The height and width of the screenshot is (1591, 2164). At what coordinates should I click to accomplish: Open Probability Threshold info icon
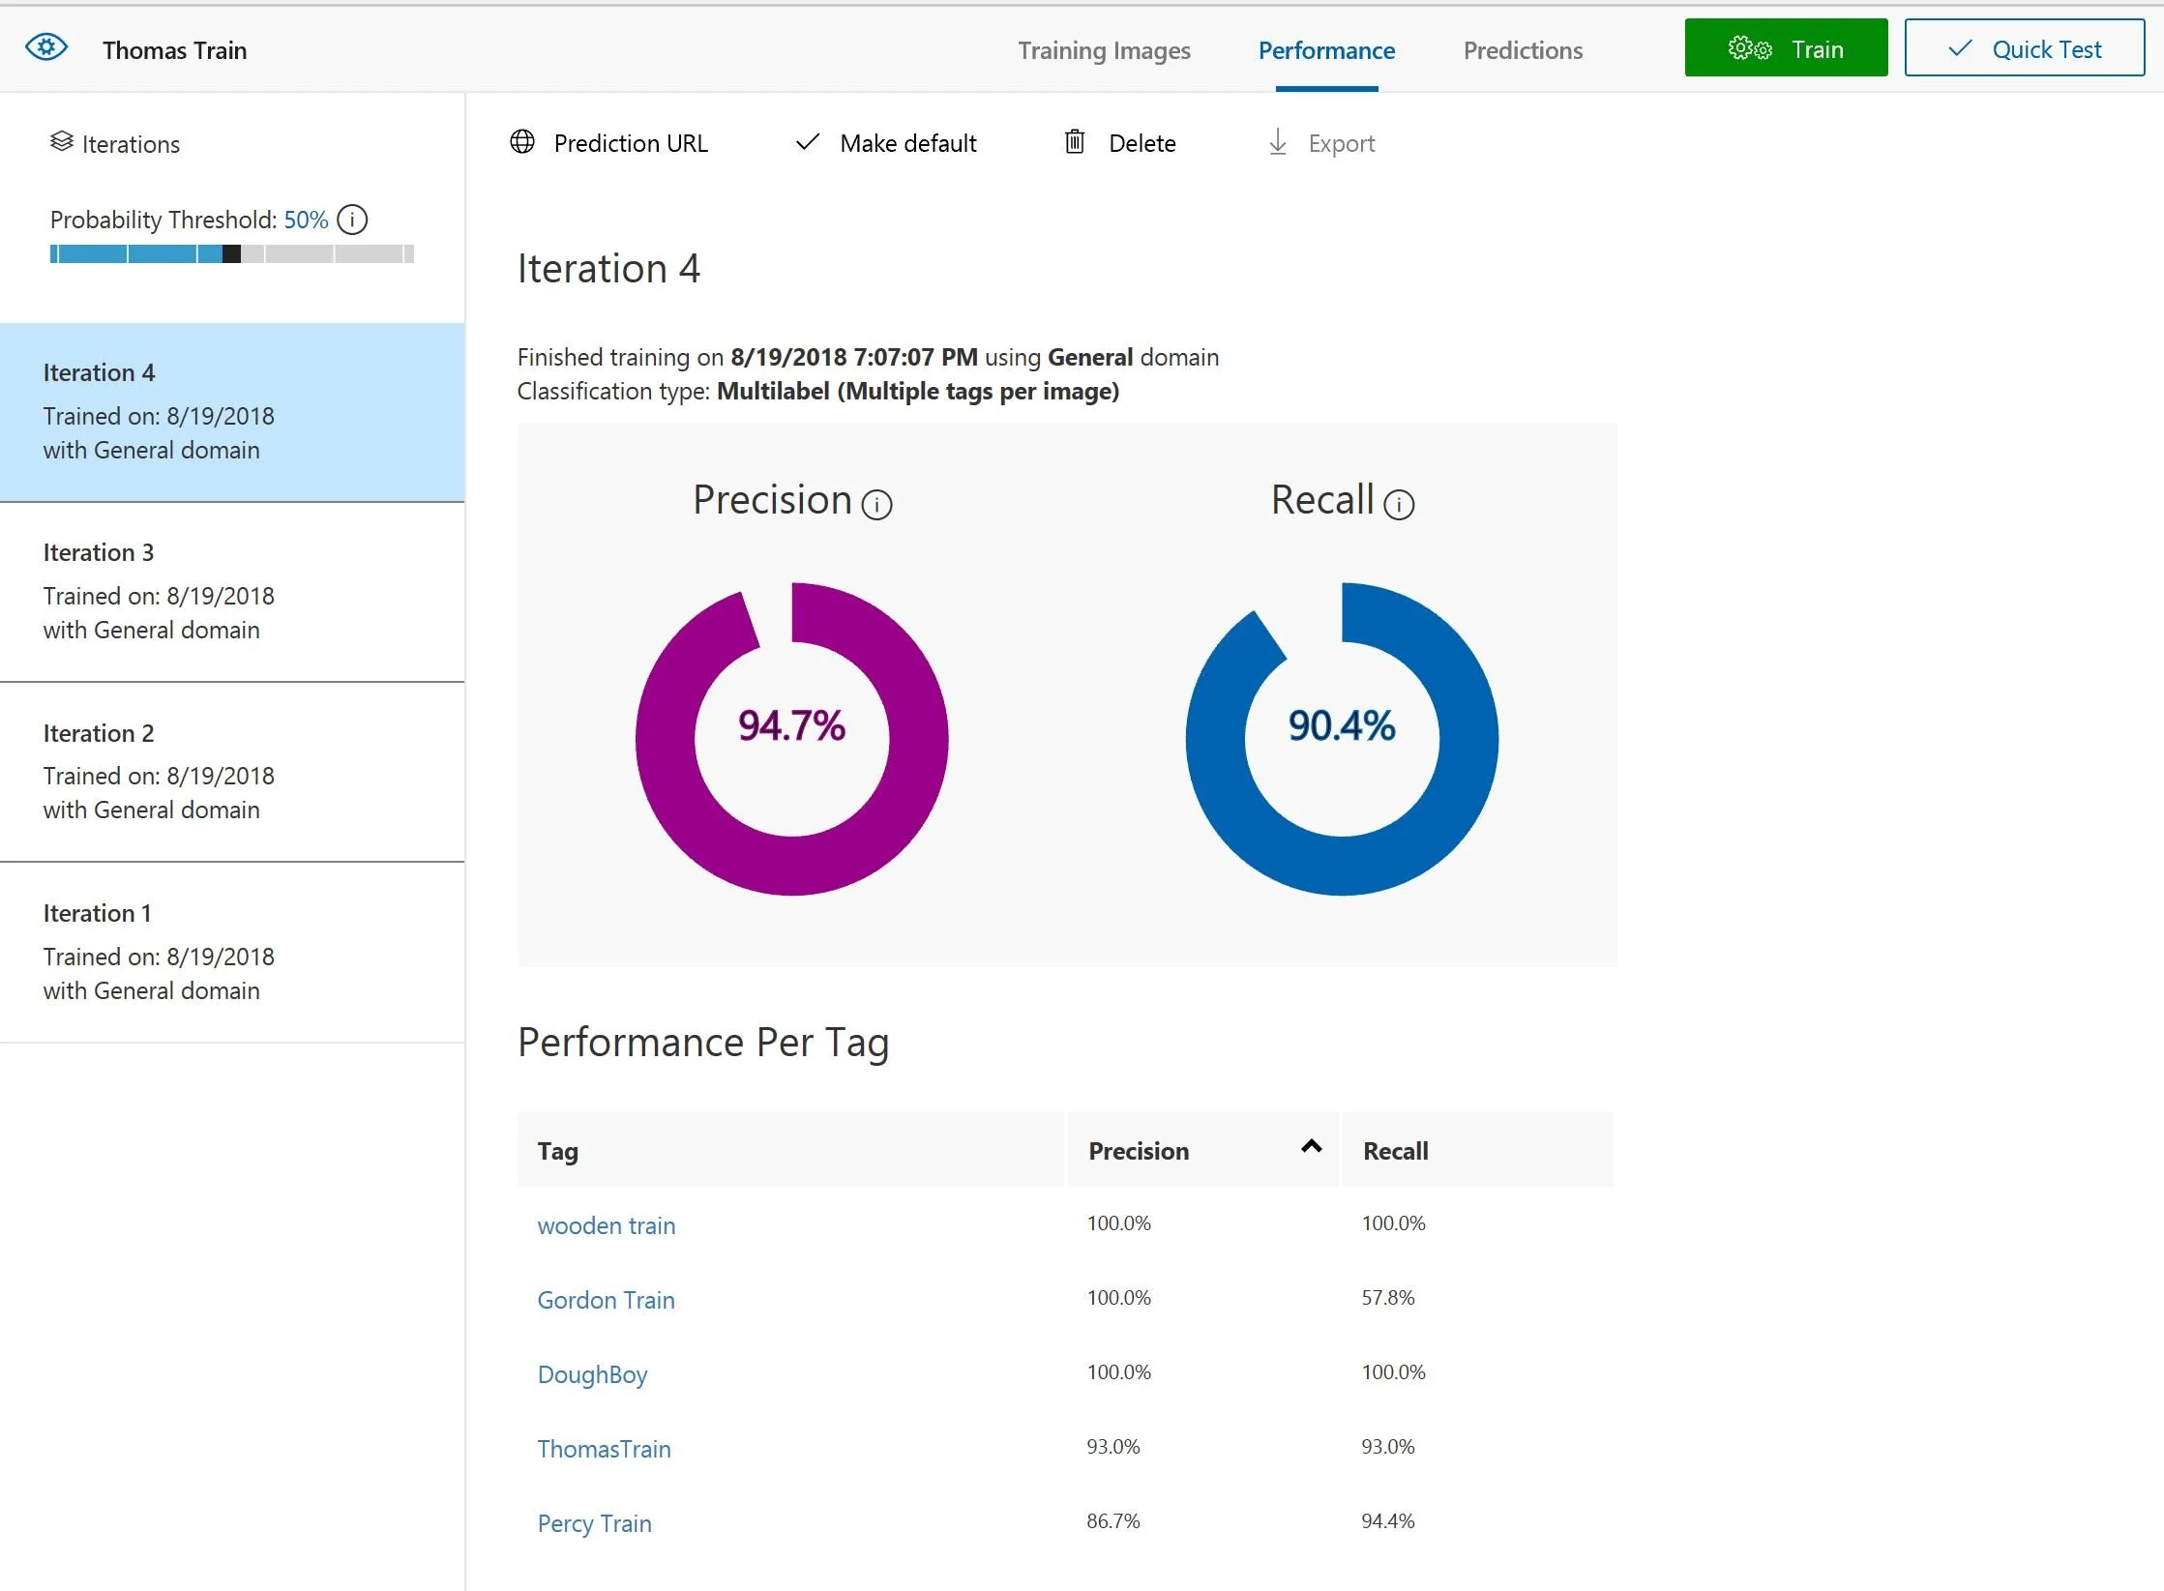point(353,220)
